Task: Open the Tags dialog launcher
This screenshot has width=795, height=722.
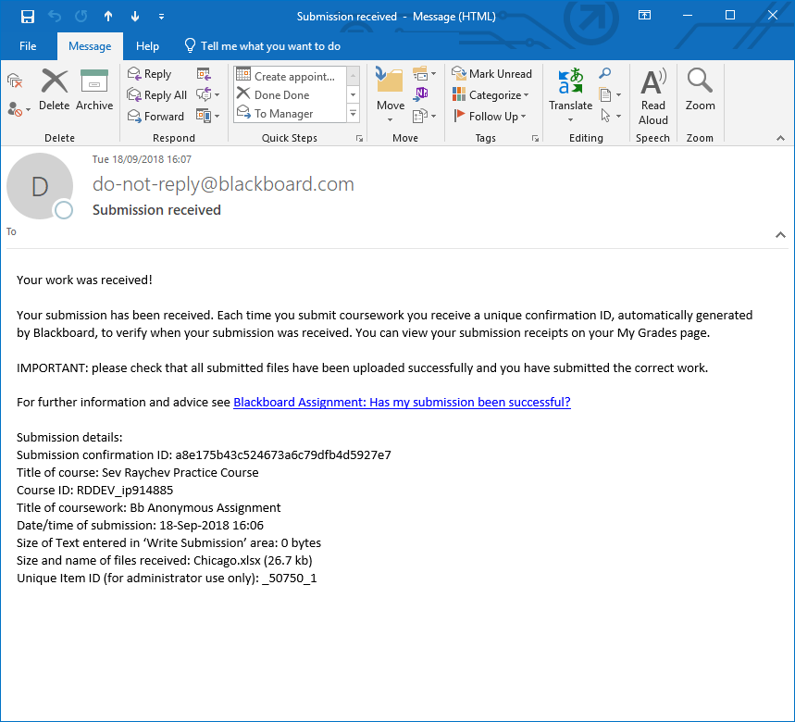Action: (x=535, y=139)
